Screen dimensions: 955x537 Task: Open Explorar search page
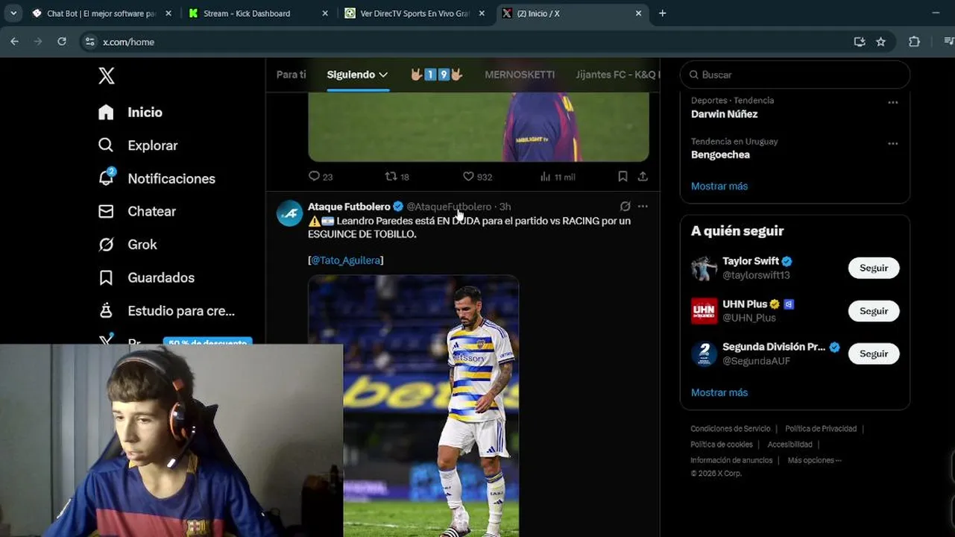138,145
